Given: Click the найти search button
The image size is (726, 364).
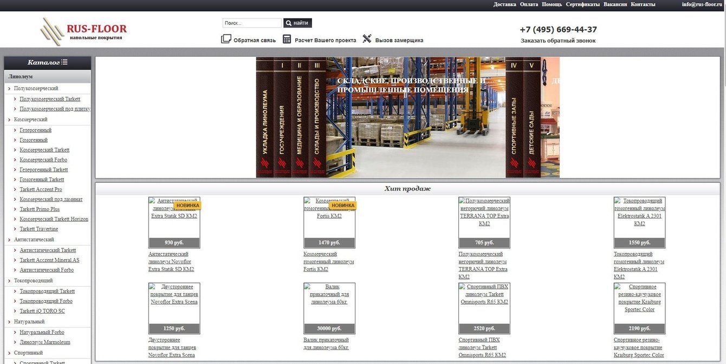Looking at the screenshot, I should pos(297,23).
